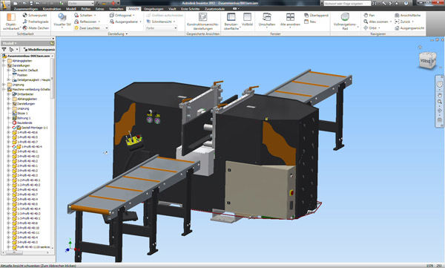Click the Ausgangsebene ground plane icon
The image size is (445, 268).
pos(111,22)
